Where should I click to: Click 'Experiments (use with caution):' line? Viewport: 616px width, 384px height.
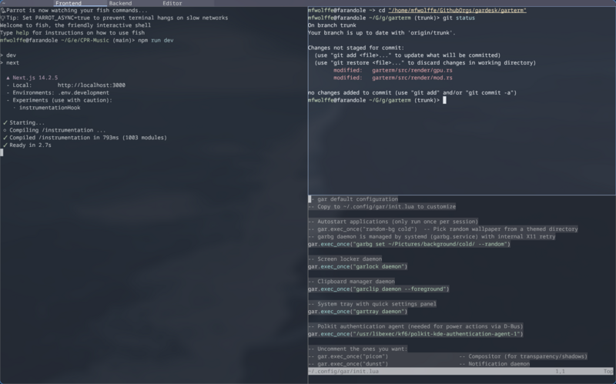click(59, 100)
